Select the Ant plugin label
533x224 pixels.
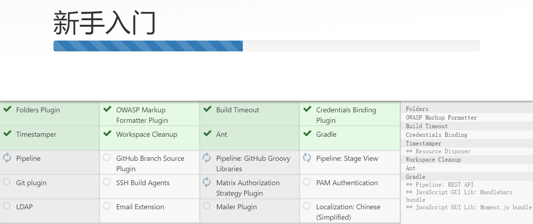(222, 134)
